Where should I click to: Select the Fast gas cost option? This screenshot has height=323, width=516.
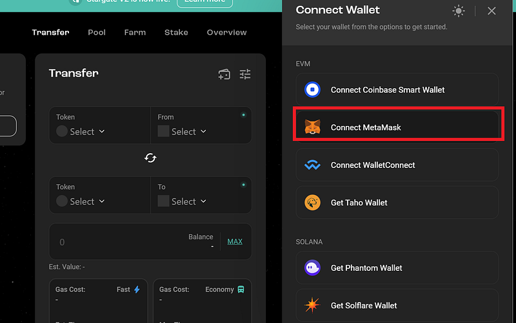coord(98,300)
